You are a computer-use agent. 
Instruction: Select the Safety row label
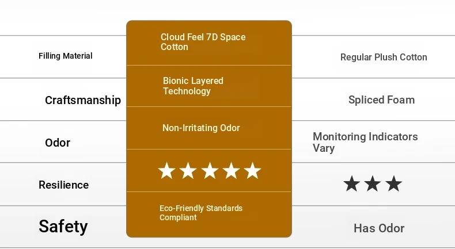click(63, 227)
